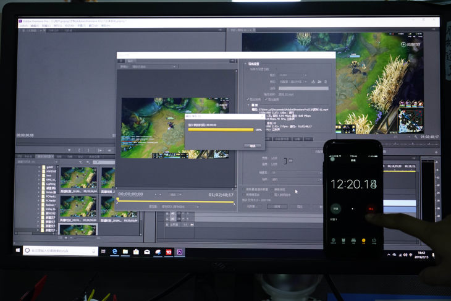Click the red 10 app icon on taskbar

pyautogui.click(x=169, y=252)
